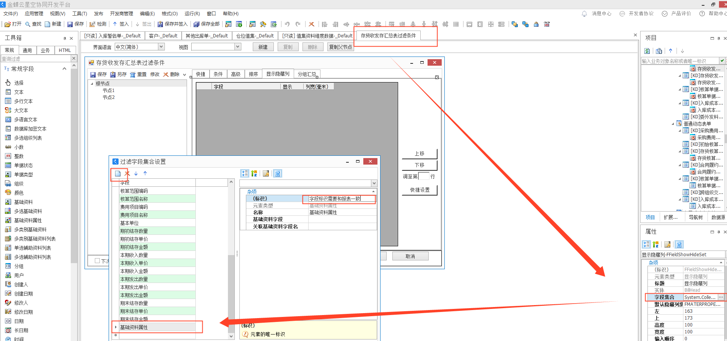The image size is (727, 341).
Task: Click categorized-view icon in 过滤字段集合设置 property grid
Action: coord(245,173)
